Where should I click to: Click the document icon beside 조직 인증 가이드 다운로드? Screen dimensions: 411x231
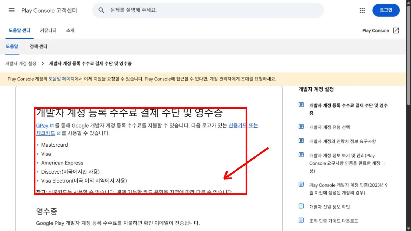(x=301, y=220)
